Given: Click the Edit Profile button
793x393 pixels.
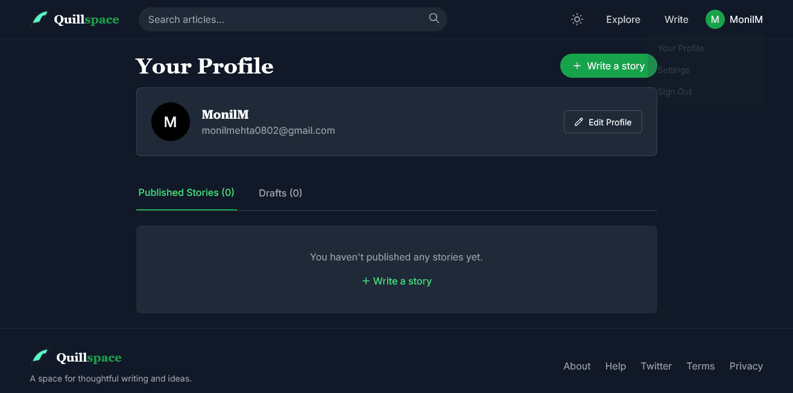Looking at the screenshot, I should pos(603,122).
